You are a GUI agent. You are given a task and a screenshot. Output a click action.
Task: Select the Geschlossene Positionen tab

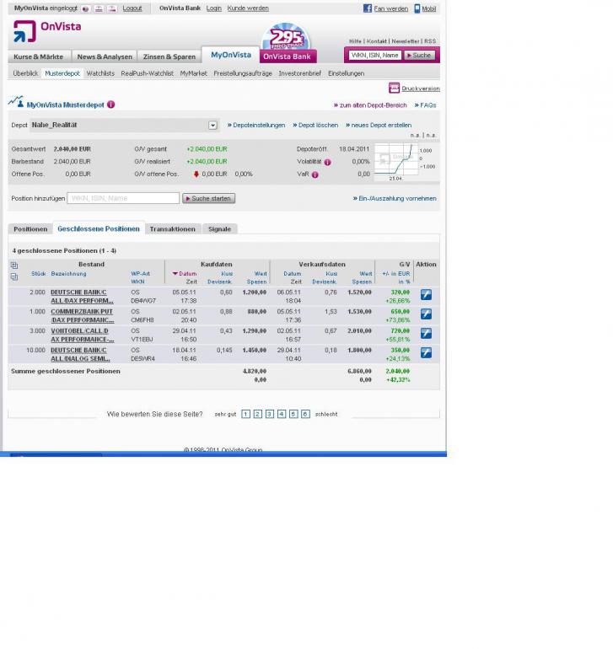[x=99, y=228]
